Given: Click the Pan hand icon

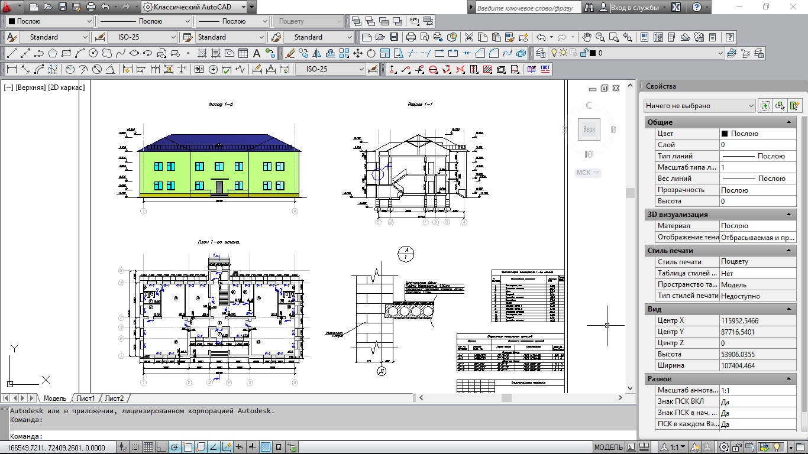Looking at the screenshot, I should click(x=586, y=37).
